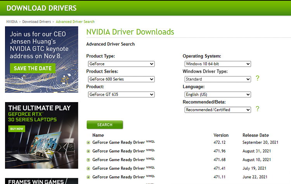The image size is (291, 184).
Task: Click the help question mark beside Windows Driver Type
Action: 257,78
